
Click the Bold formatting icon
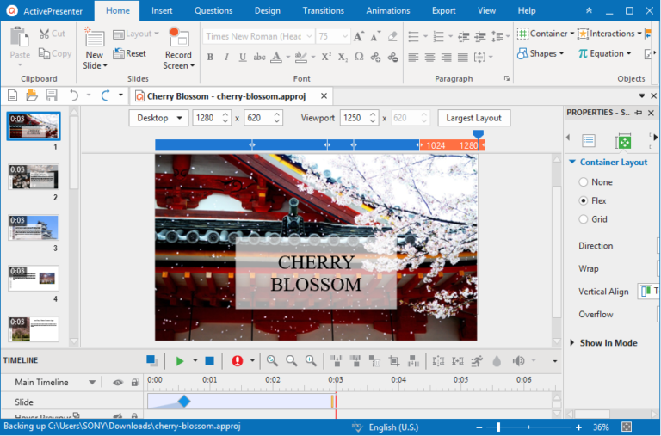(x=210, y=57)
